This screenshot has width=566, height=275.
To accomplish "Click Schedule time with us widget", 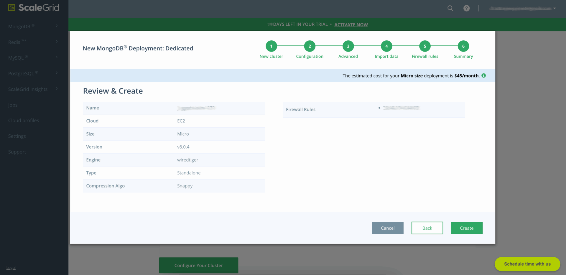I will (x=527, y=264).
